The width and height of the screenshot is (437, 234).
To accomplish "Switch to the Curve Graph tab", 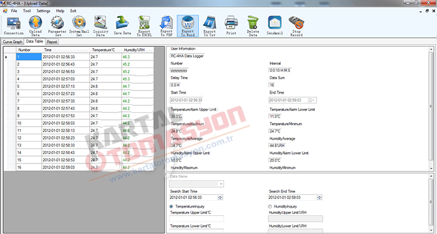I will tap(12, 42).
